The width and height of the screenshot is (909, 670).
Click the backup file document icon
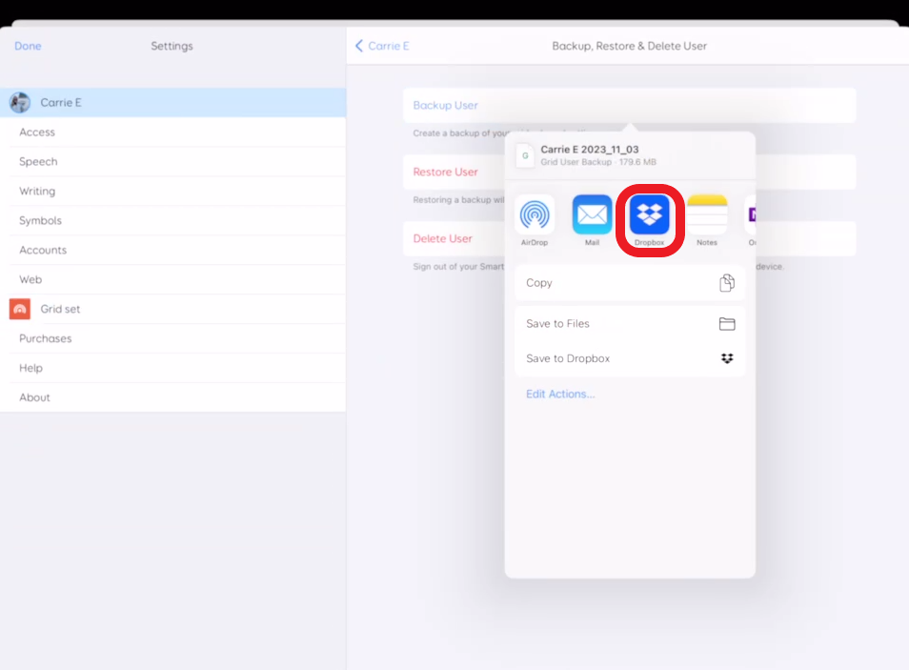coord(525,155)
